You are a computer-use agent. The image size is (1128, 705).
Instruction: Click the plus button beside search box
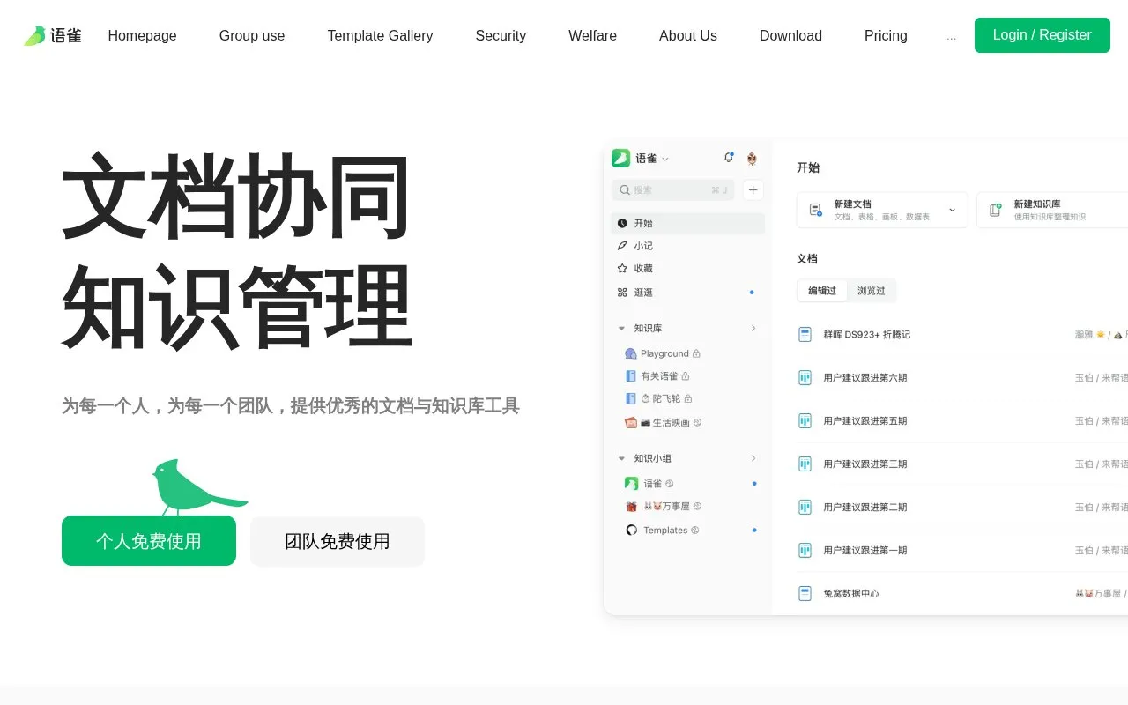coord(753,189)
